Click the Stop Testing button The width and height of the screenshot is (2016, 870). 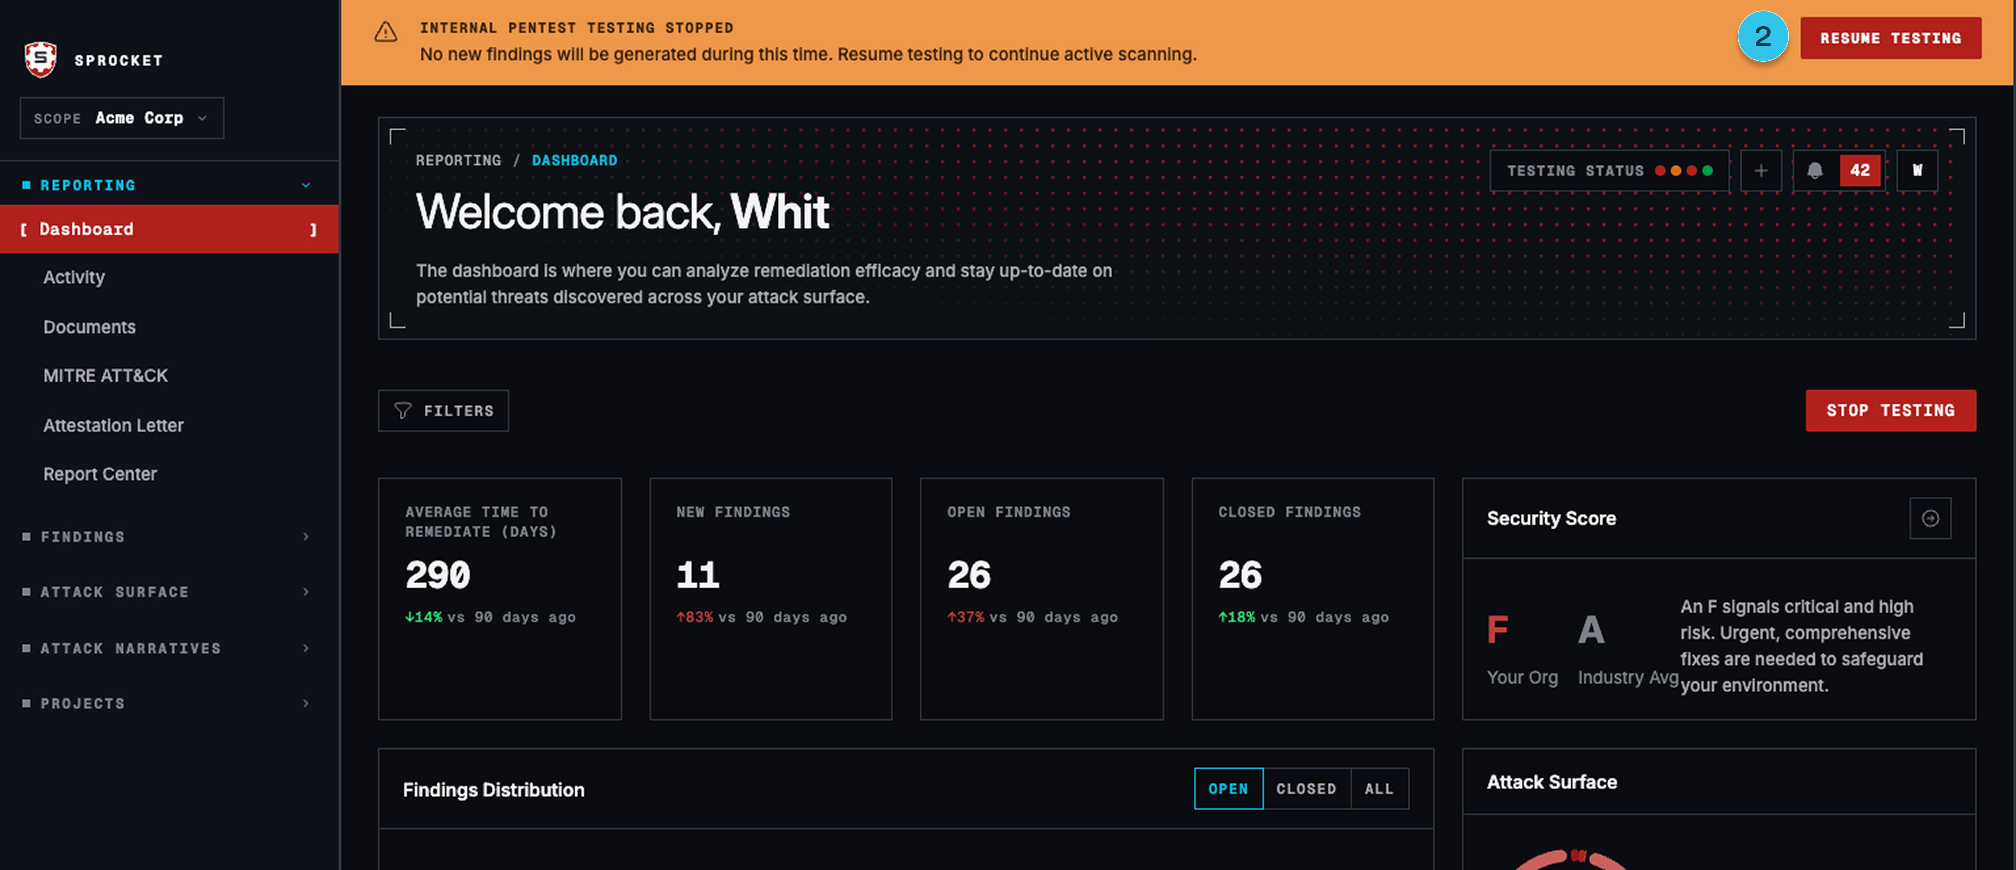tap(1891, 411)
